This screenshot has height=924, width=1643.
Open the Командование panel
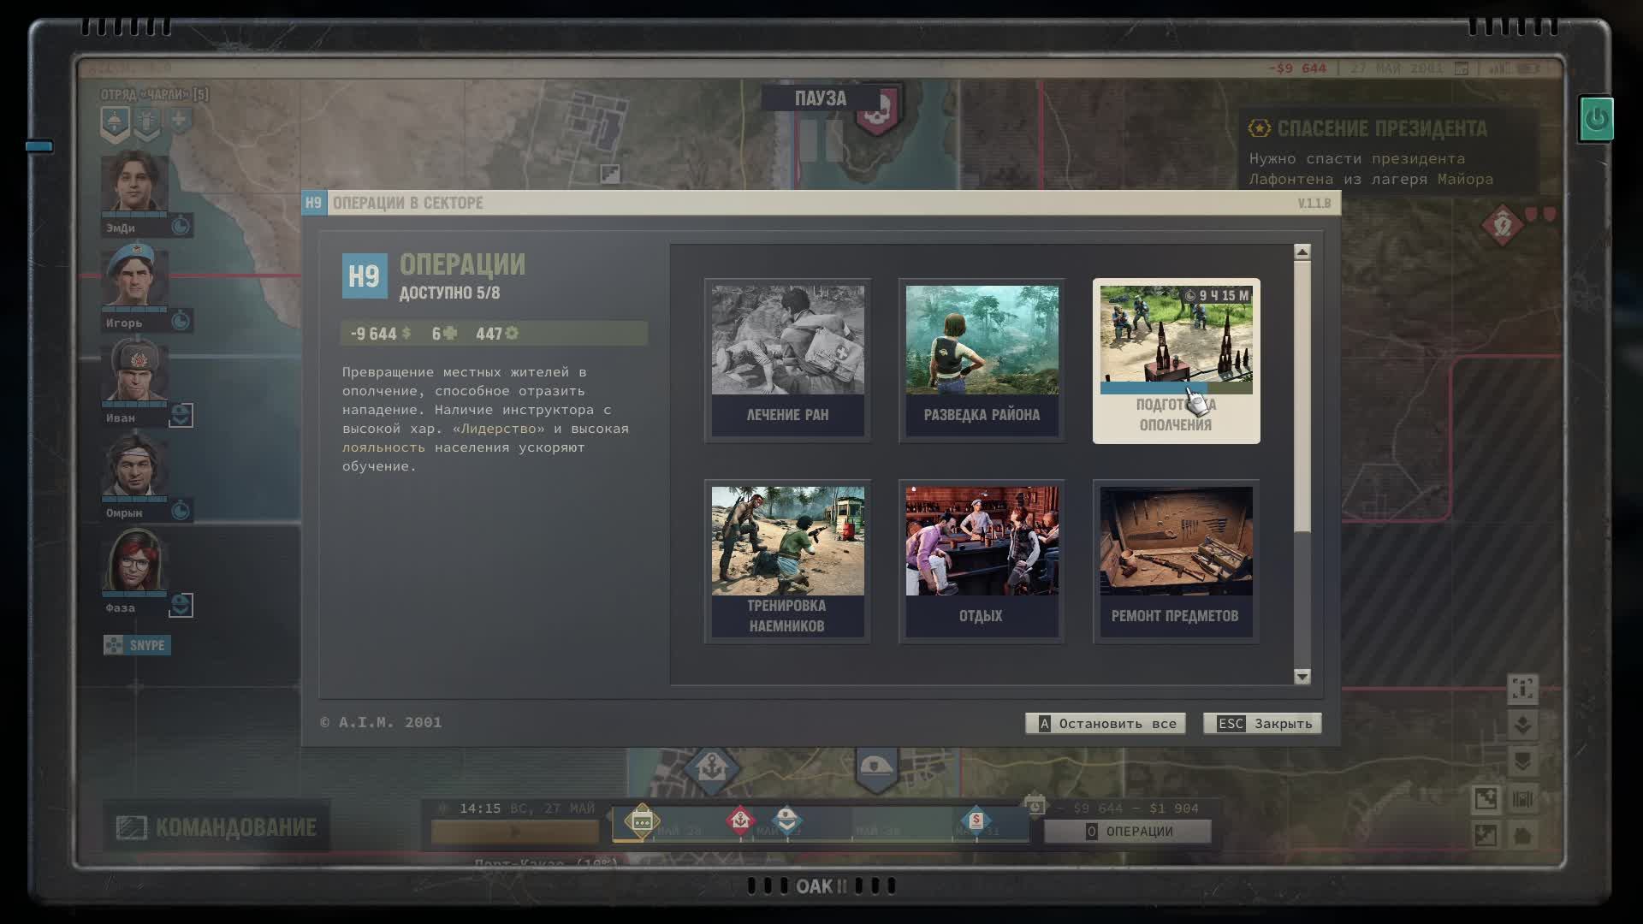pyautogui.click(x=216, y=826)
